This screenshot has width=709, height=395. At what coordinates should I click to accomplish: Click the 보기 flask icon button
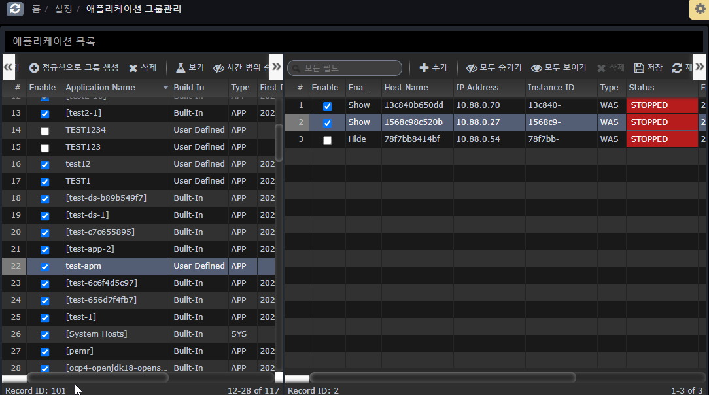click(190, 68)
